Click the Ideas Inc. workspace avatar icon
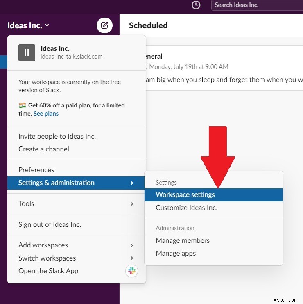 coord(27,53)
